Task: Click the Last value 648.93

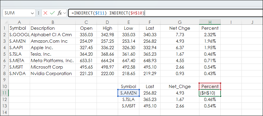Action: pos(150,60)
